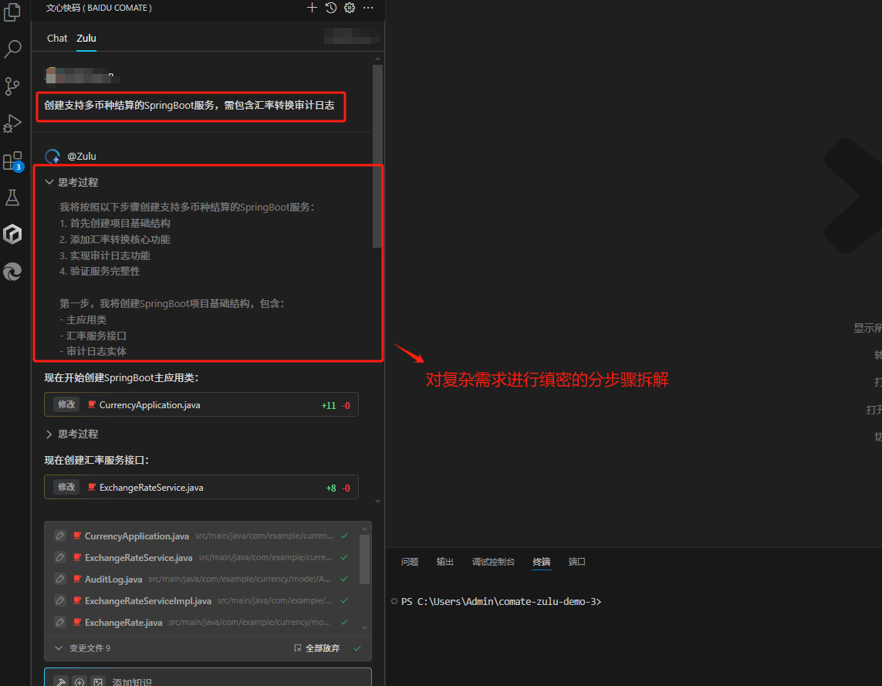Open CurrencyApplication.java in changed files list

click(x=137, y=536)
